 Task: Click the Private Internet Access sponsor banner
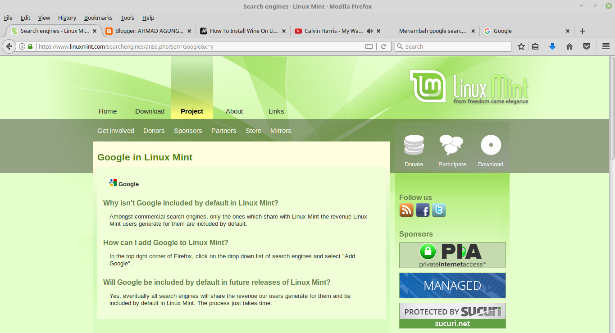[452, 255]
